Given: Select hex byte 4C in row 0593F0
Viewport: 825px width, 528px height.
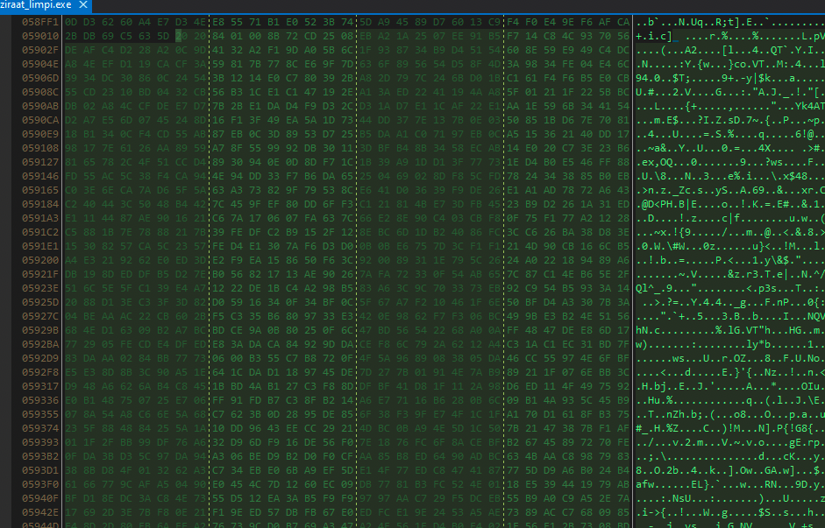Looking at the screenshot, I should click(254, 484).
